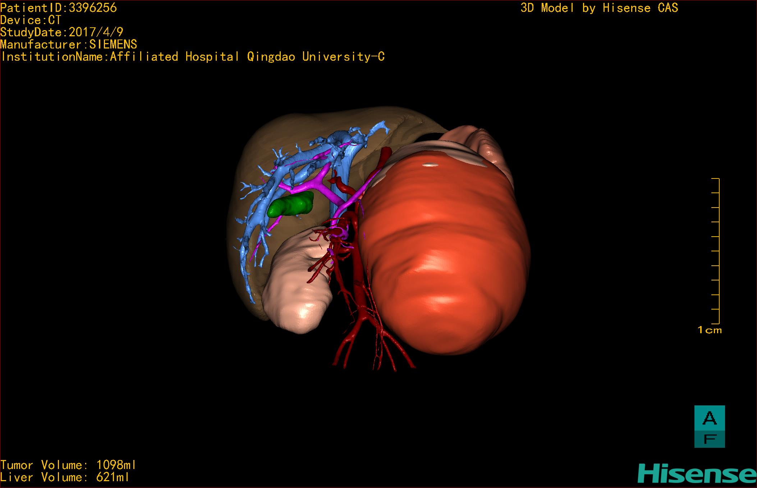Click the PatientID:3396256 label
Image resolution: width=757 pixels, height=488 pixels.
tap(59, 8)
